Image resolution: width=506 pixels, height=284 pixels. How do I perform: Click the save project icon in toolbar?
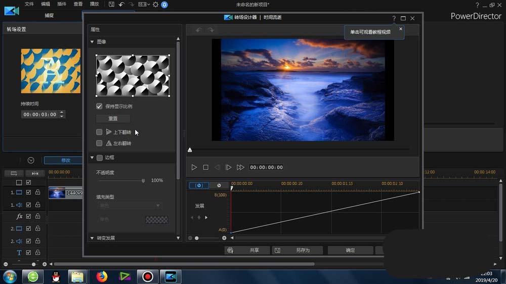(x=111, y=5)
